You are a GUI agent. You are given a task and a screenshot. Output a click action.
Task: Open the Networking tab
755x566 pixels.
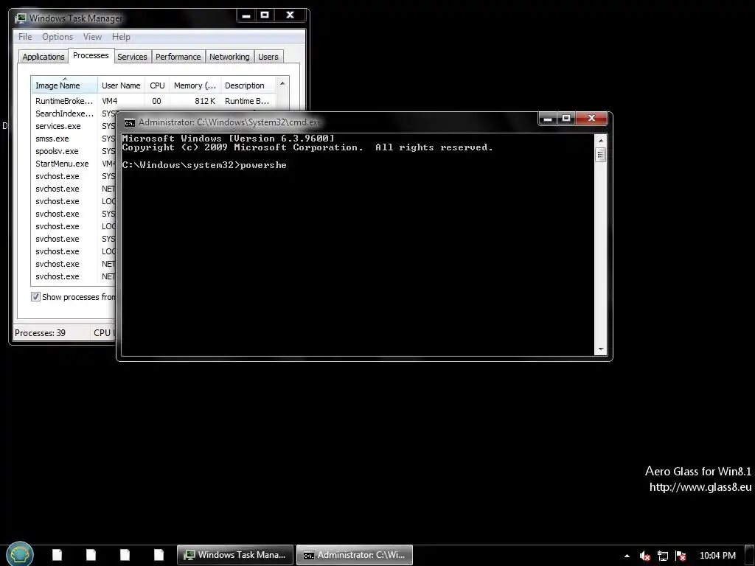click(229, 57)
